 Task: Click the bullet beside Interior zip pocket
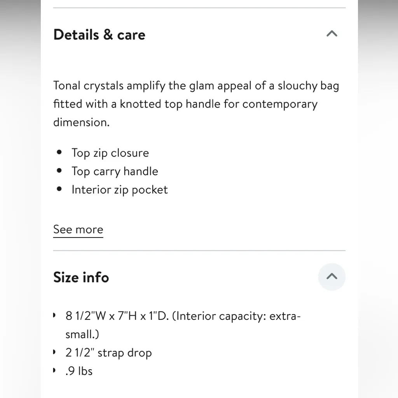click(x=59, y=189)
